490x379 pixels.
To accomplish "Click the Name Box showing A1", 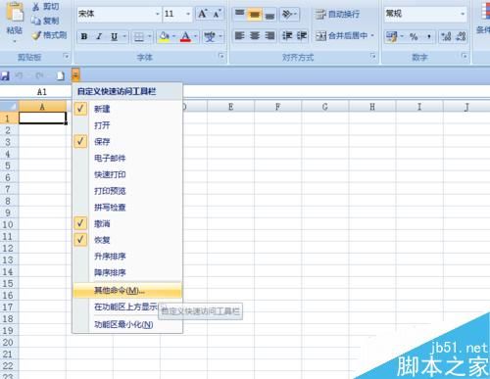I will [x=35, y=92].
